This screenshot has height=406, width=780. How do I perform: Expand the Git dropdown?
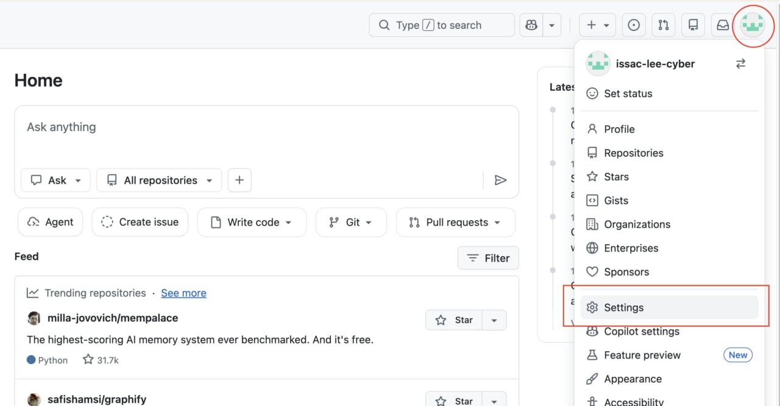pos(351,223)
